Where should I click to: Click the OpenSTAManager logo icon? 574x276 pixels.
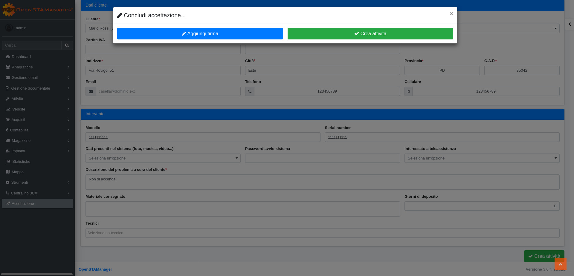click(9, 10)
